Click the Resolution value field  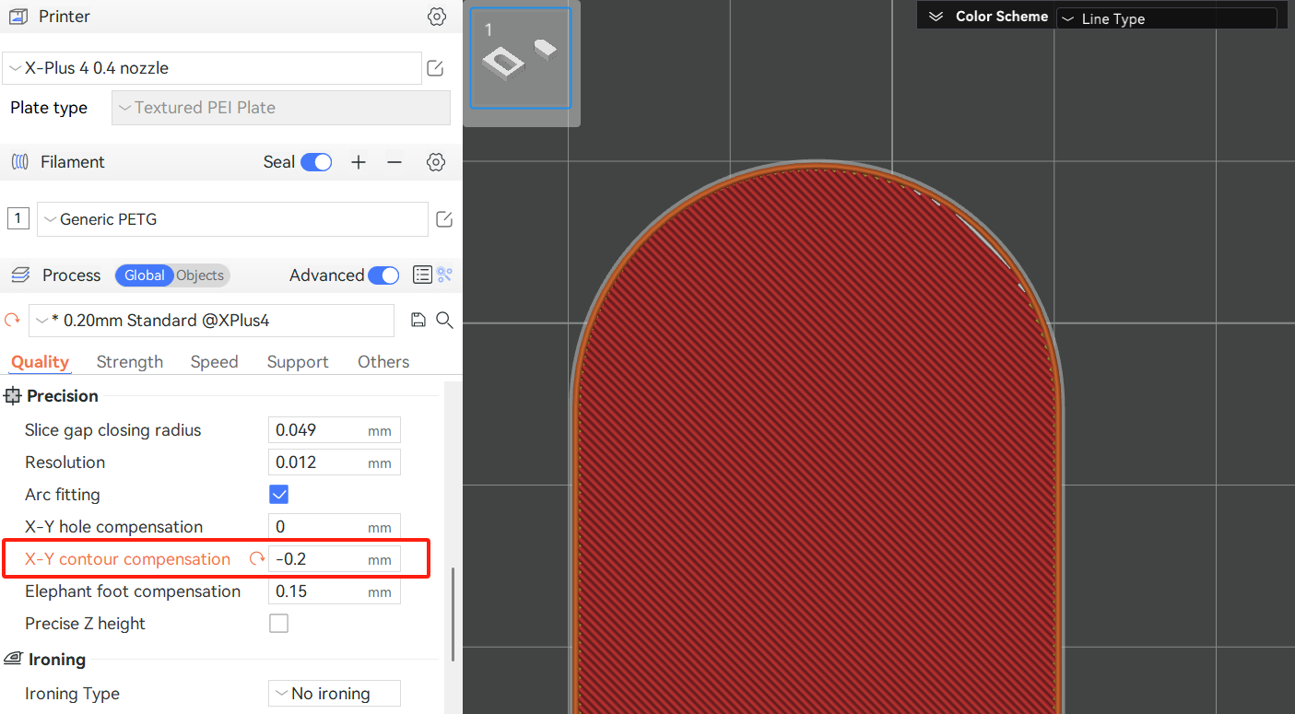(x=335, y=462)
